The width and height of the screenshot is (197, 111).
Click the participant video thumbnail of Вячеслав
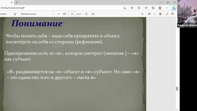[187, 14]
